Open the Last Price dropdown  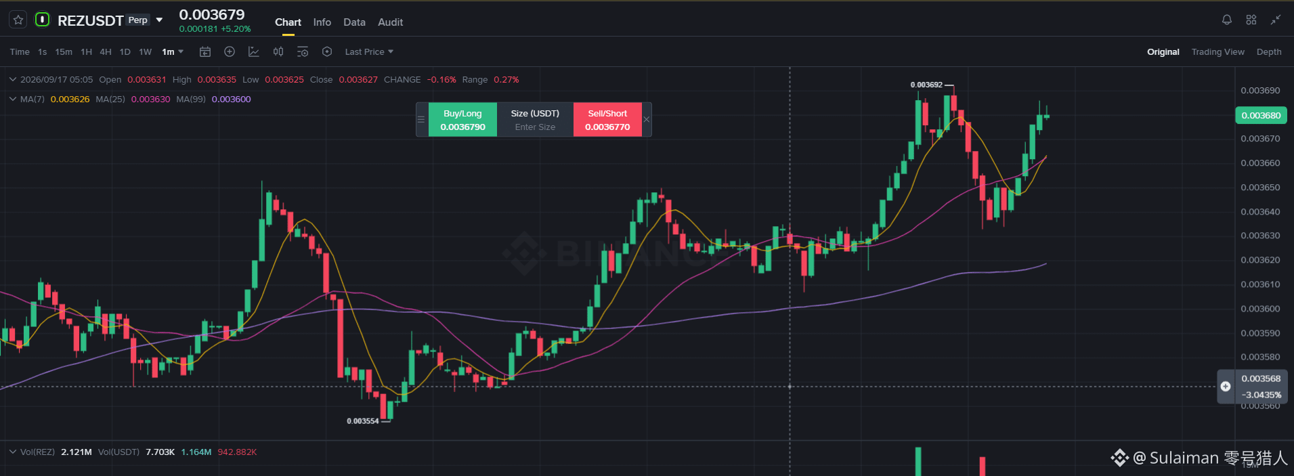(x=369, y=51)
